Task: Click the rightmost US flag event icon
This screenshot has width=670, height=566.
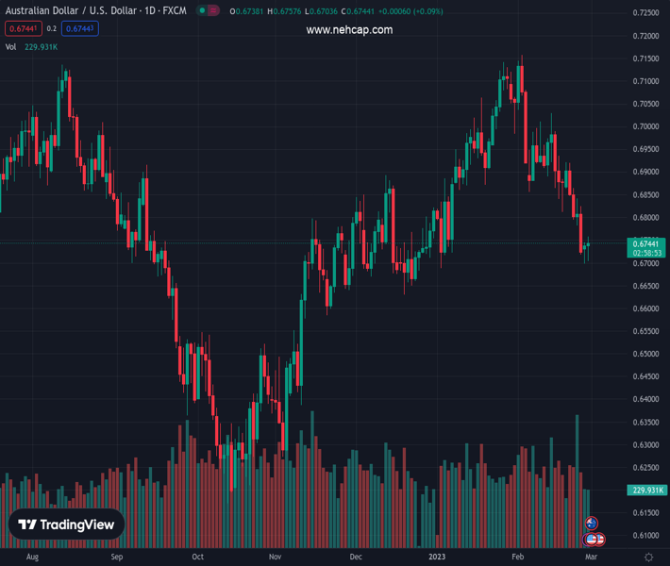Action: click(599, 540)
